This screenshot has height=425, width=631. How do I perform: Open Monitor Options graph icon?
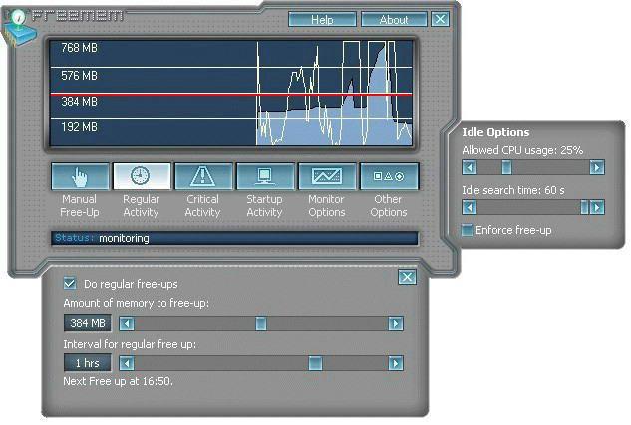[x=327, y=176]
